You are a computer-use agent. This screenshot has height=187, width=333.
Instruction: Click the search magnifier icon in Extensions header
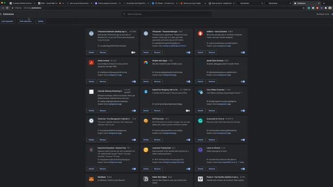click(x=124, y=14)
